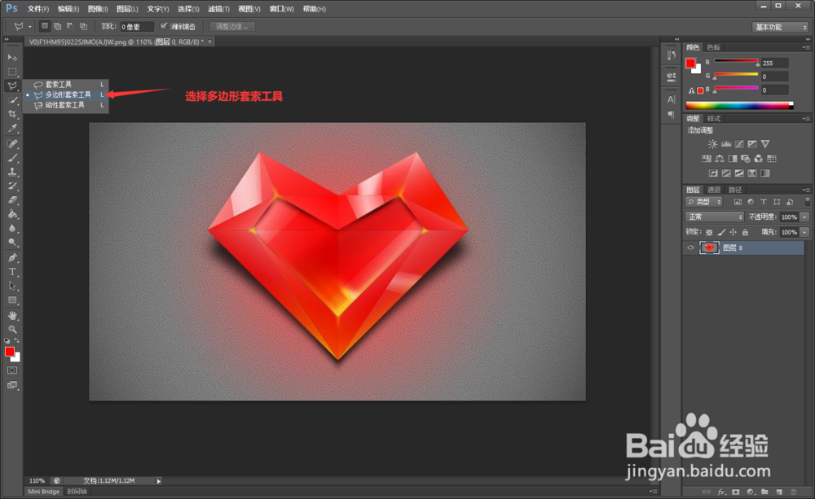Open the layer filter 类型 dropdown
Screen dimensions: 815x499
pos(704,201)
